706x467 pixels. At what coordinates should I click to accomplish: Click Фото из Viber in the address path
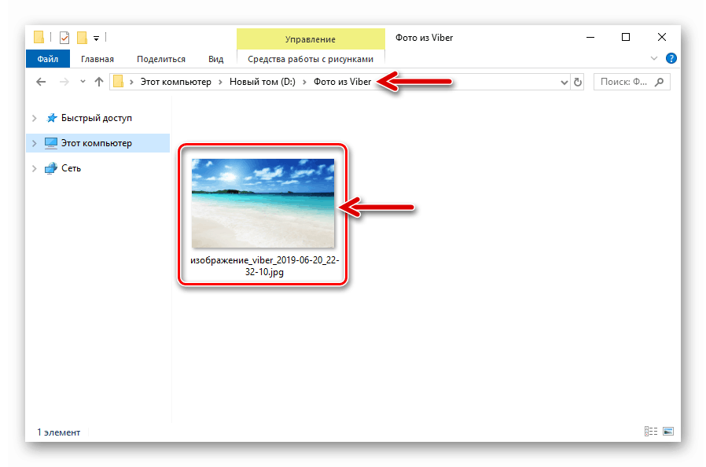point(342,82)
